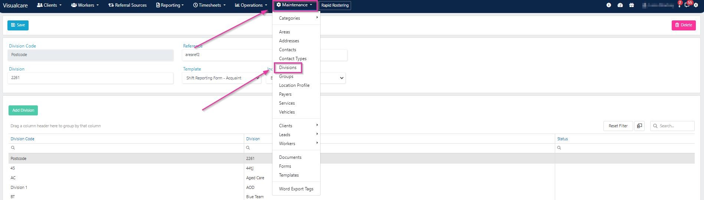Focus the grid Search box
Image resolution: width=704 pixels, height=200 pixels.
(x=672, y=126)
